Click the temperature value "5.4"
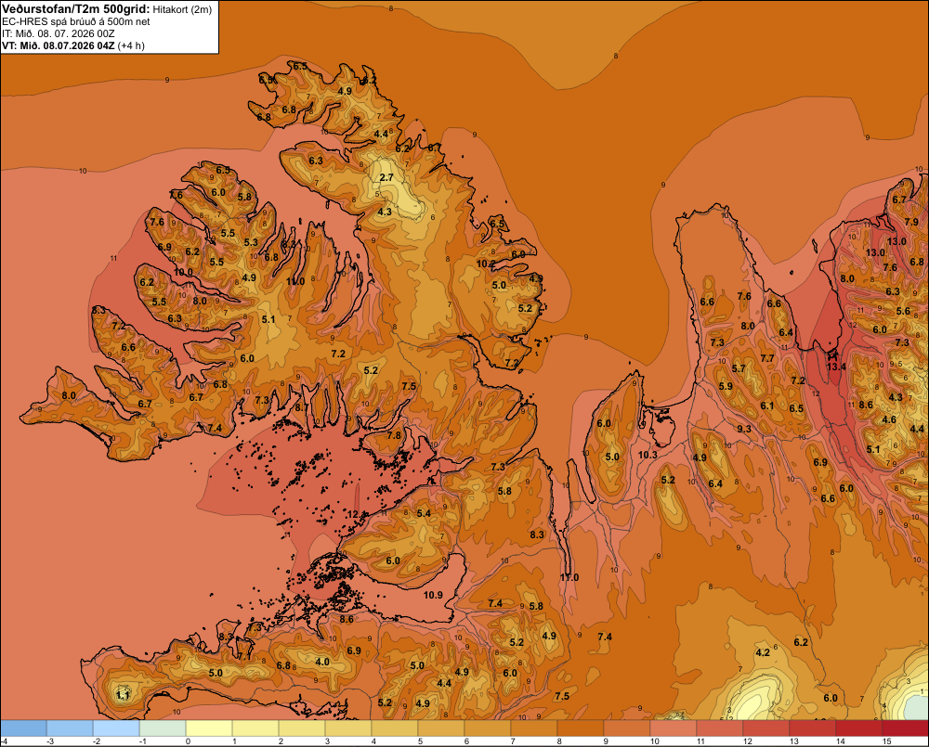This screenshot has height=747, width=929. [424, 513]
